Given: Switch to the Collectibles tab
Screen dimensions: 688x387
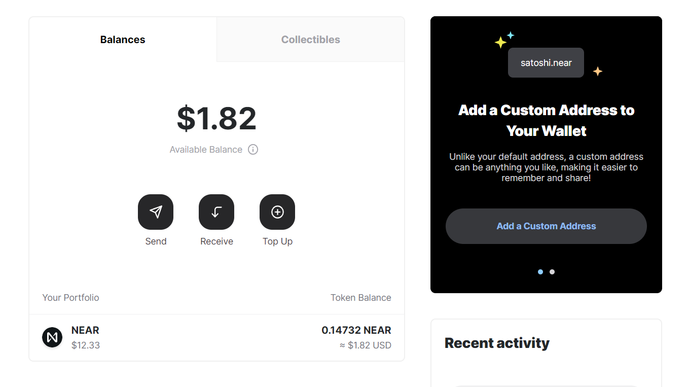Looking at the screenshot, I should tap(311, 40).
